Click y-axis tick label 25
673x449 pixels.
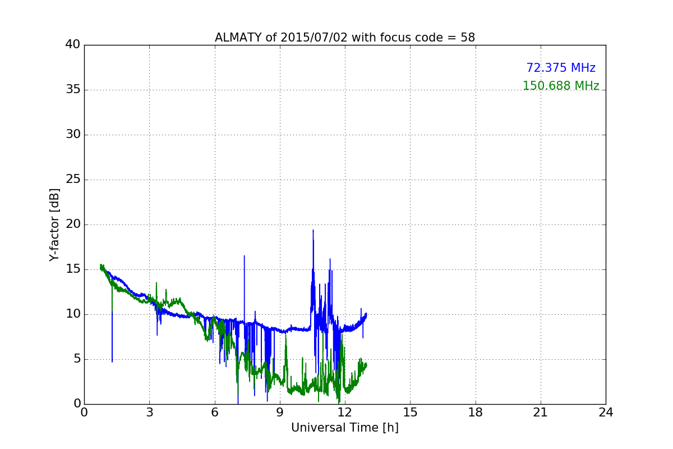click(x=73, y=180)
